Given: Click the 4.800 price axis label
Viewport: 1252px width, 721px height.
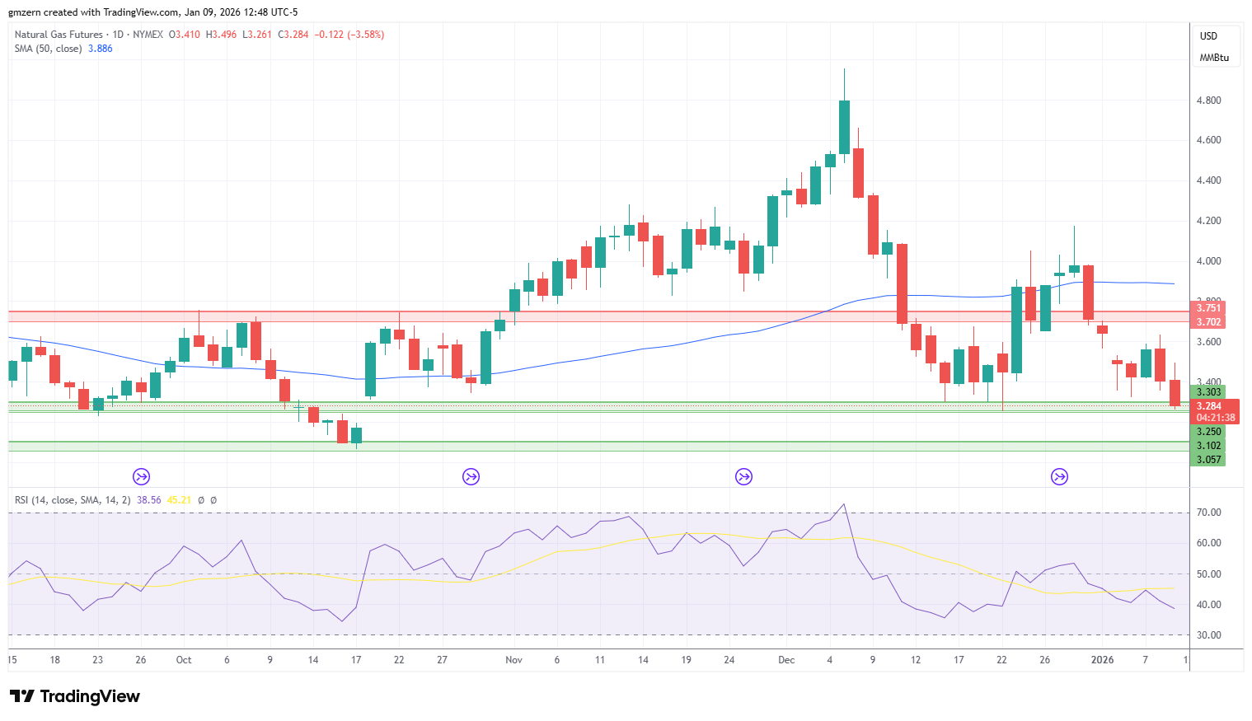Looking at the screenshot, I should (x=1208, y=101).
